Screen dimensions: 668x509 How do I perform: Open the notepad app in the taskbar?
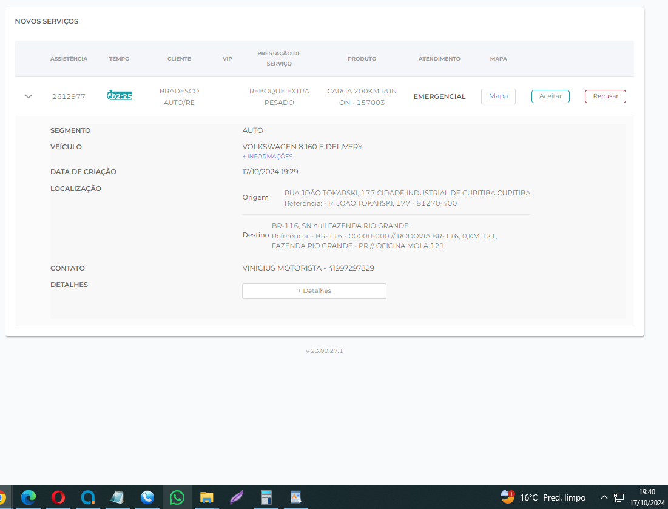[x=118, y=497]
